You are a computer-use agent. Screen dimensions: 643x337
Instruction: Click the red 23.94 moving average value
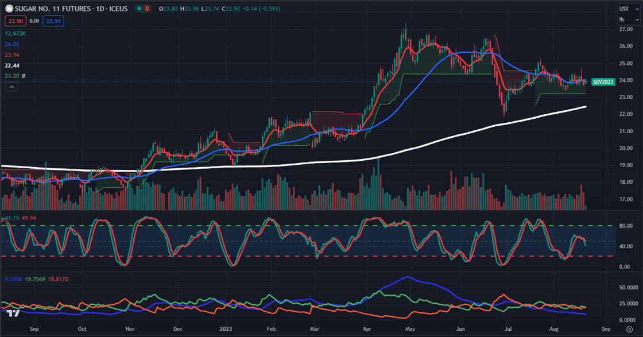[x=12, y=55]
